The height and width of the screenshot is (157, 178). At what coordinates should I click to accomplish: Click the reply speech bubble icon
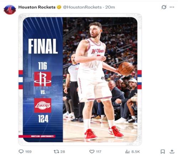click(x=21, y=151)
